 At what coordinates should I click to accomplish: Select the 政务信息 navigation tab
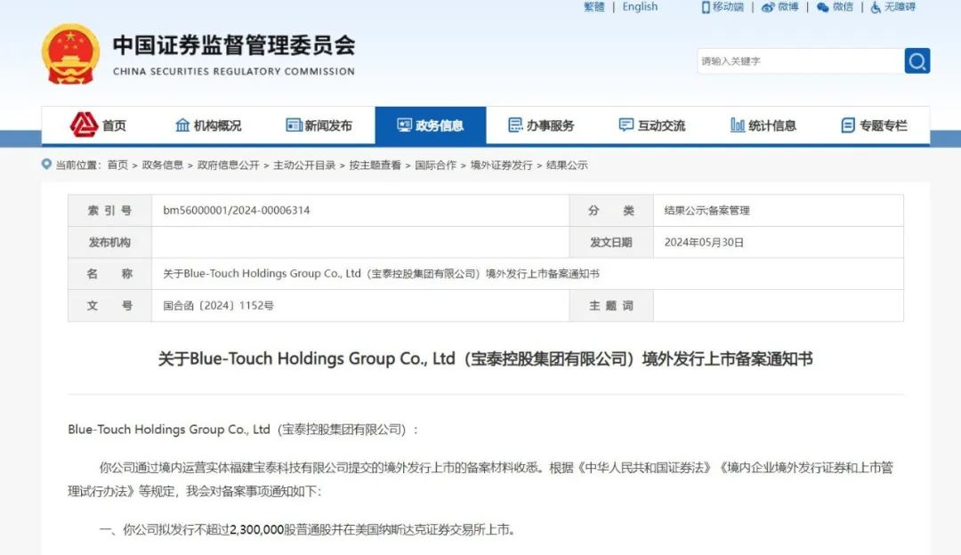pos(430,125)
